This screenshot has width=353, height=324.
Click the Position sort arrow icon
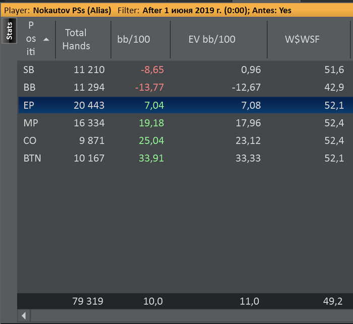(46, 39)
